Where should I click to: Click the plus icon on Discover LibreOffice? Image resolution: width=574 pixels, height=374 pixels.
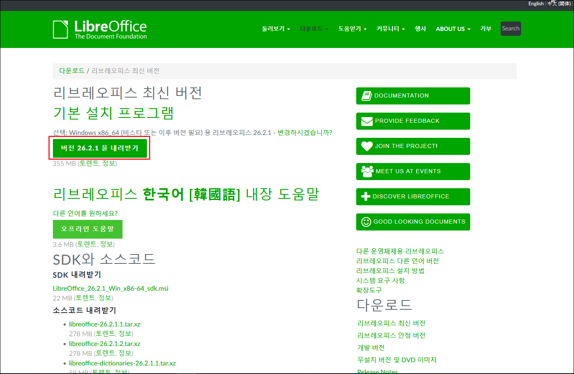(366, 196)
